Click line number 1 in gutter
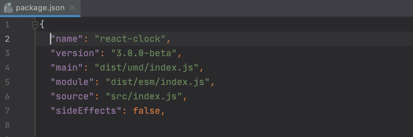Image resolution: width=413 pixels, height=137 pixels. pyautogui.click(x=7, y=25)
